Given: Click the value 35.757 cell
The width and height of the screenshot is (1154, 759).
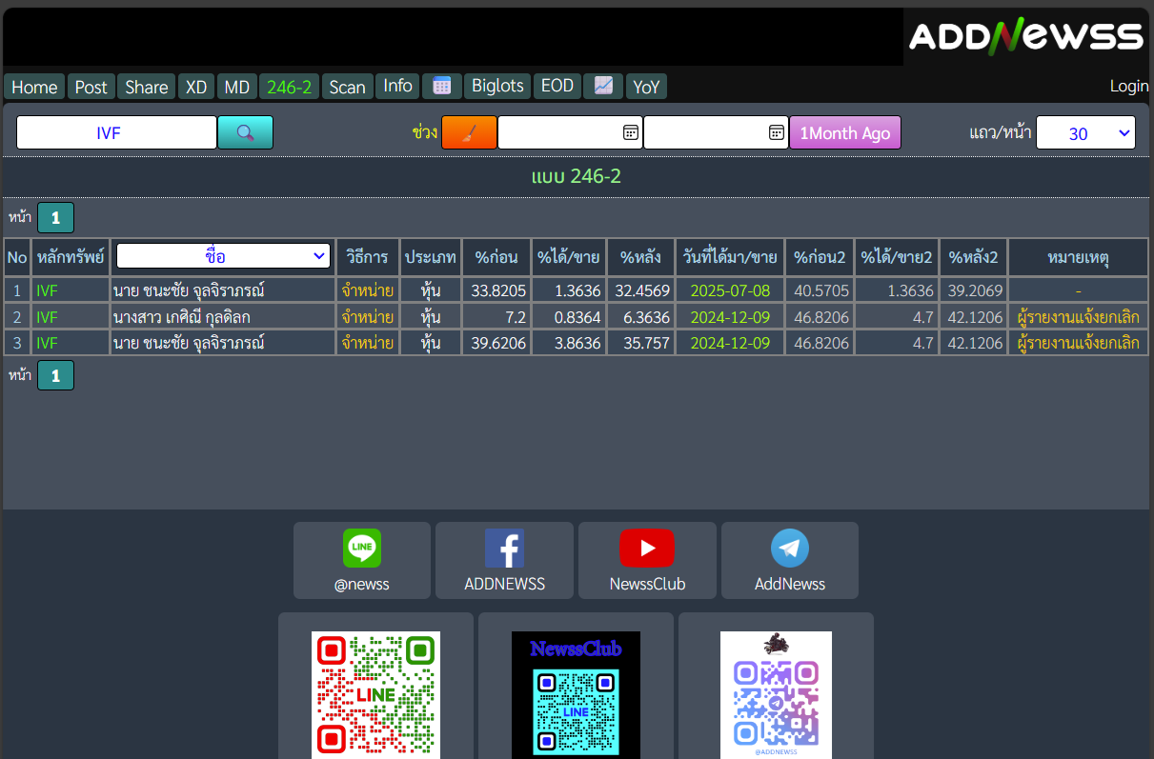Looking at the screenshot, I should (x=640, y=342).
